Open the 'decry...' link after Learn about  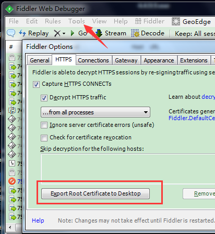point(208,97)
